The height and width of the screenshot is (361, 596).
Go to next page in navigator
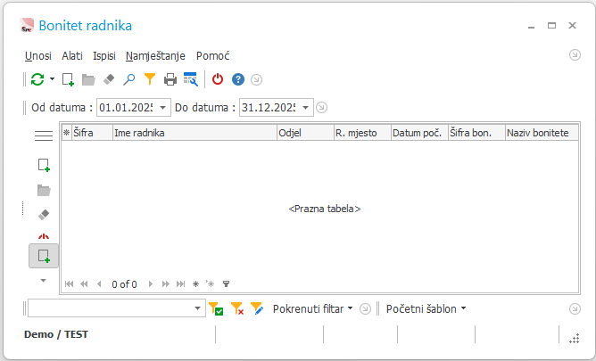tap(166, 284)
